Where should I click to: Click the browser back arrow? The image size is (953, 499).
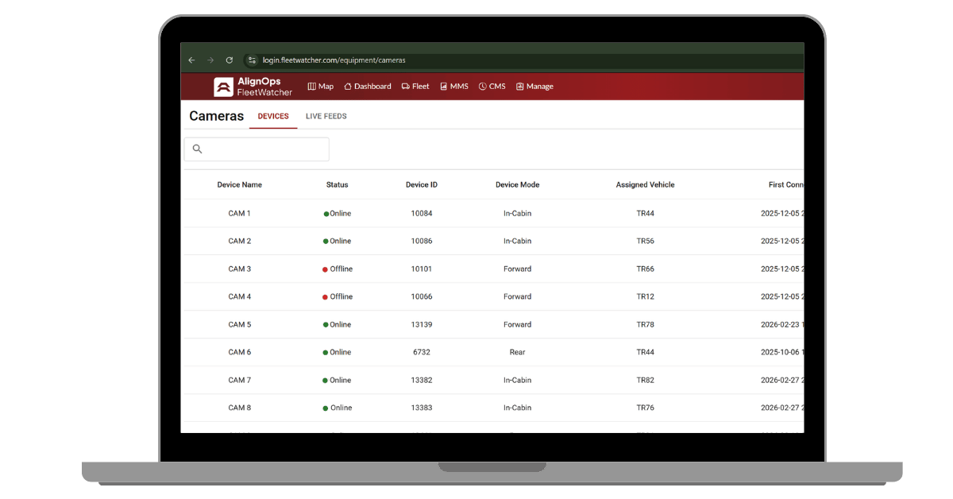191,60
